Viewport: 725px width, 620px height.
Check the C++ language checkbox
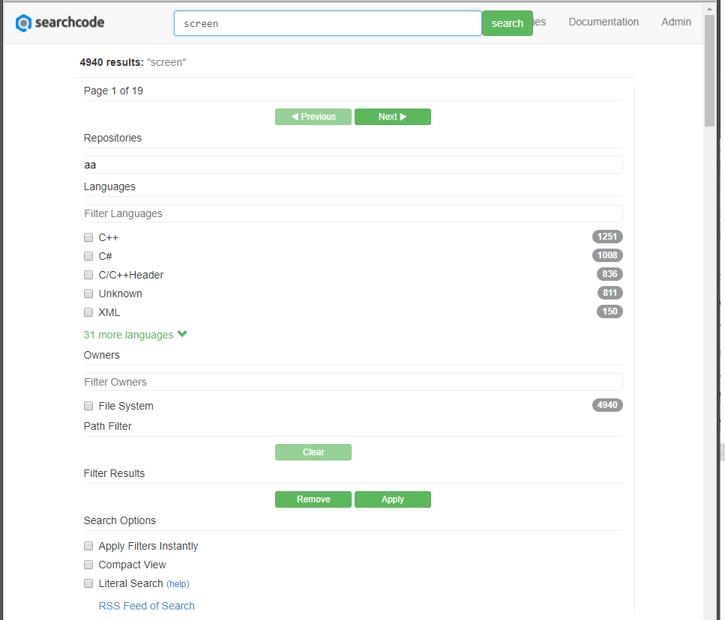[x=88, y=237]
